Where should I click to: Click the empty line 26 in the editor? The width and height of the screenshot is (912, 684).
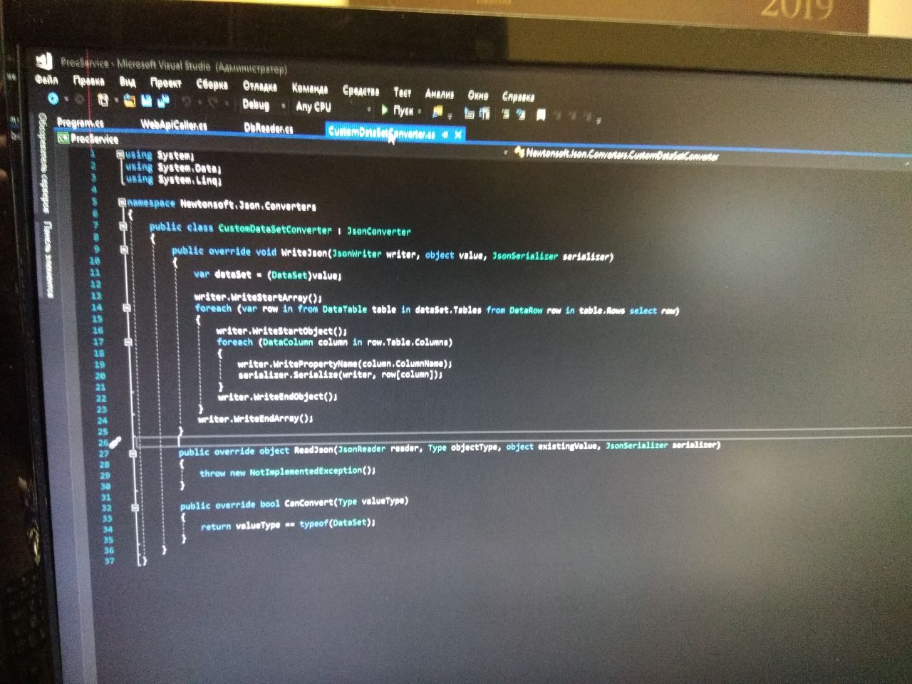tap(524, 437)
